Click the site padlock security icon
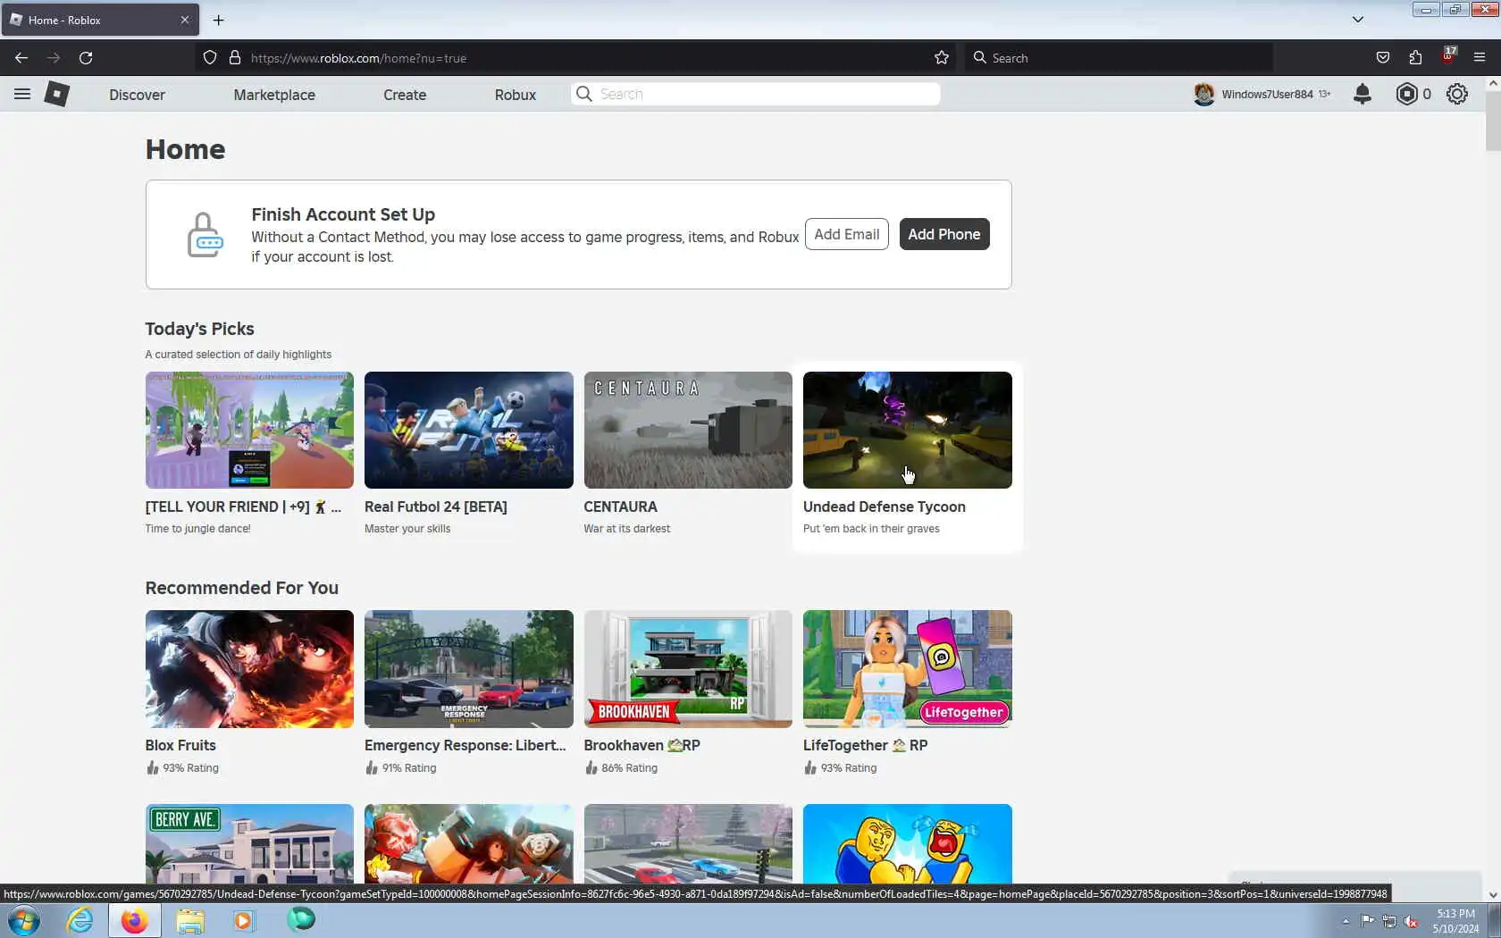Image resolution: width=1501 pixels, height=938 pixels. tap(235, 58)
